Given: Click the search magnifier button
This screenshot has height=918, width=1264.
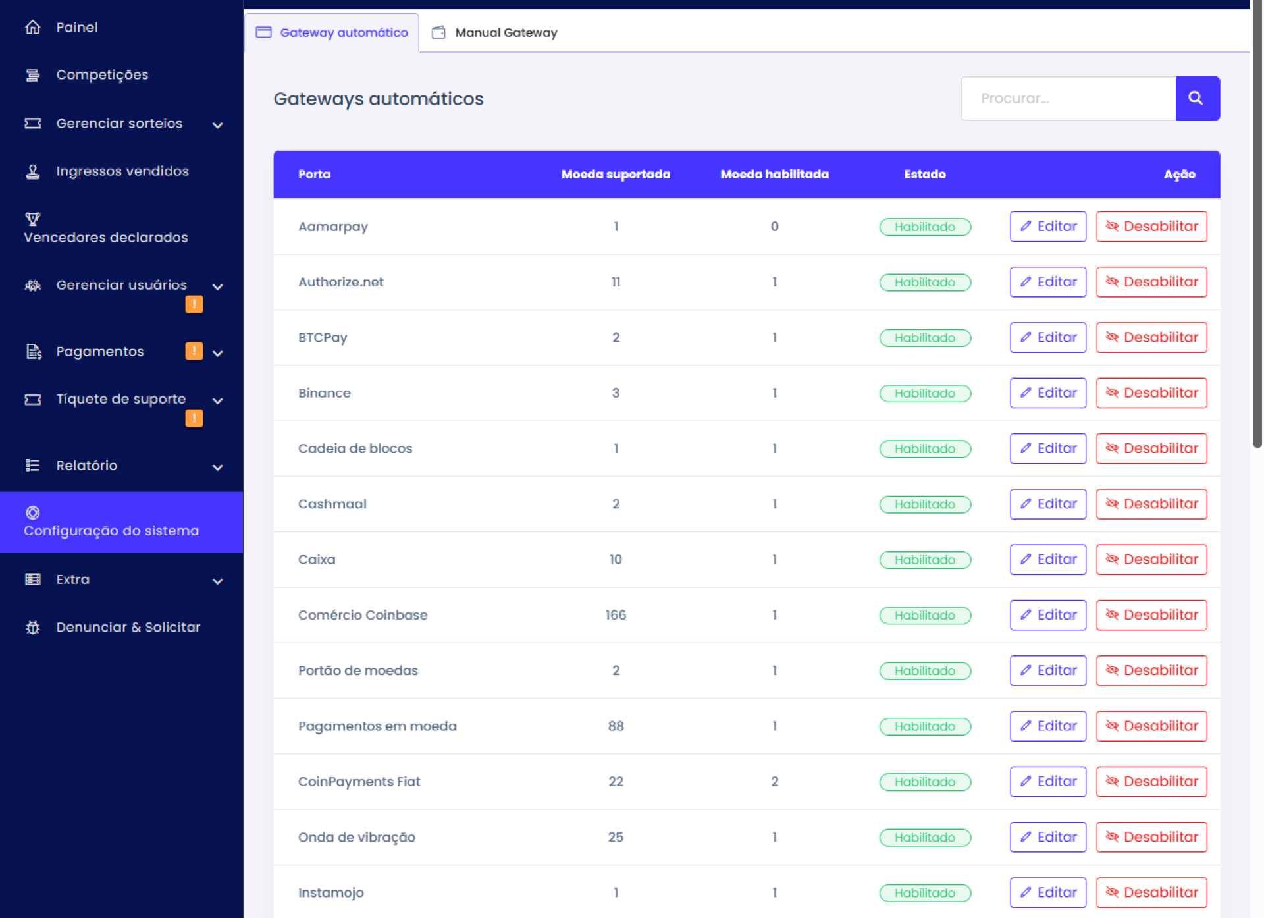Looking at the screenshot, I should (1196, 99).
